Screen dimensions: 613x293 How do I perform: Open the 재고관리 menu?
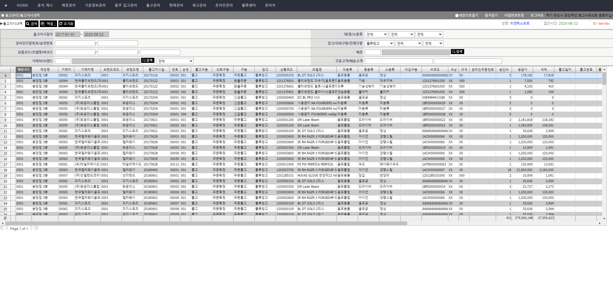click(x=199, y=5)
